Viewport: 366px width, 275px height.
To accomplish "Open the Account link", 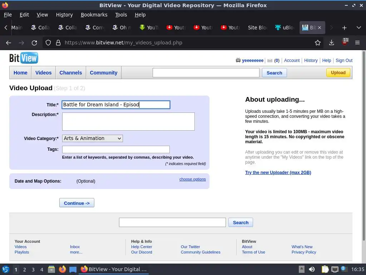I will tap(292, 61).
